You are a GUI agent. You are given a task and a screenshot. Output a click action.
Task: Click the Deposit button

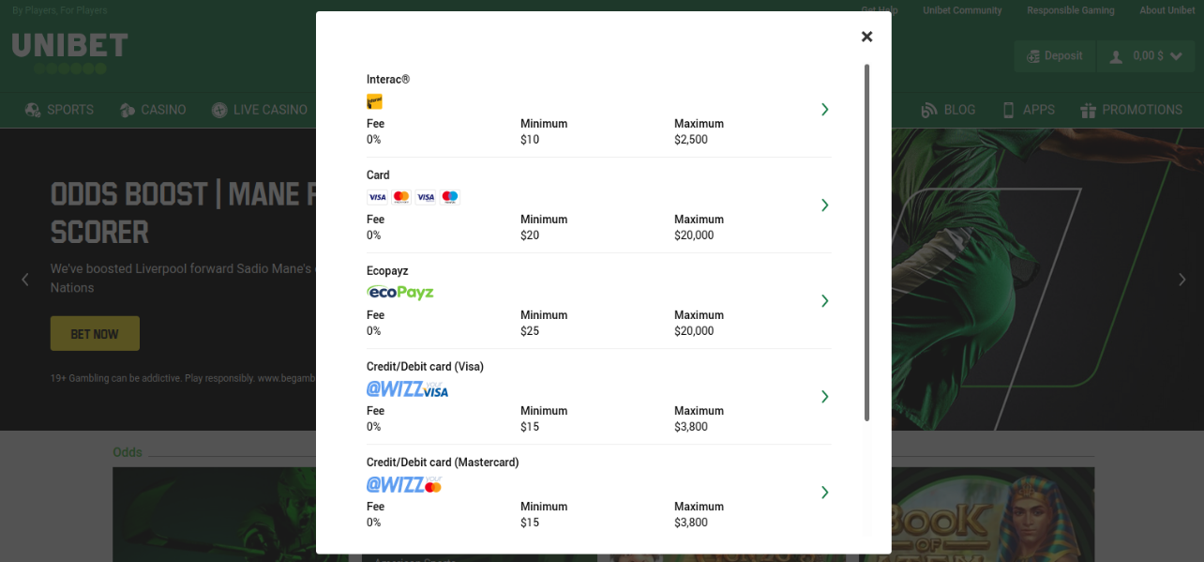(x=1054, y=56)
